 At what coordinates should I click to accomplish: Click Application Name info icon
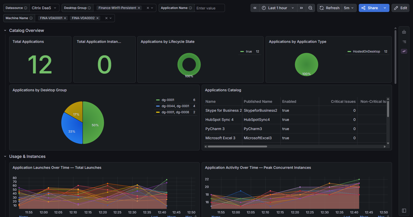190,8
